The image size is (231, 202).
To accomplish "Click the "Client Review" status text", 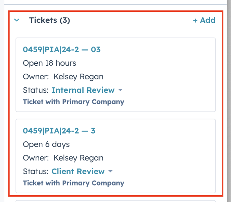I will [78, 171].
